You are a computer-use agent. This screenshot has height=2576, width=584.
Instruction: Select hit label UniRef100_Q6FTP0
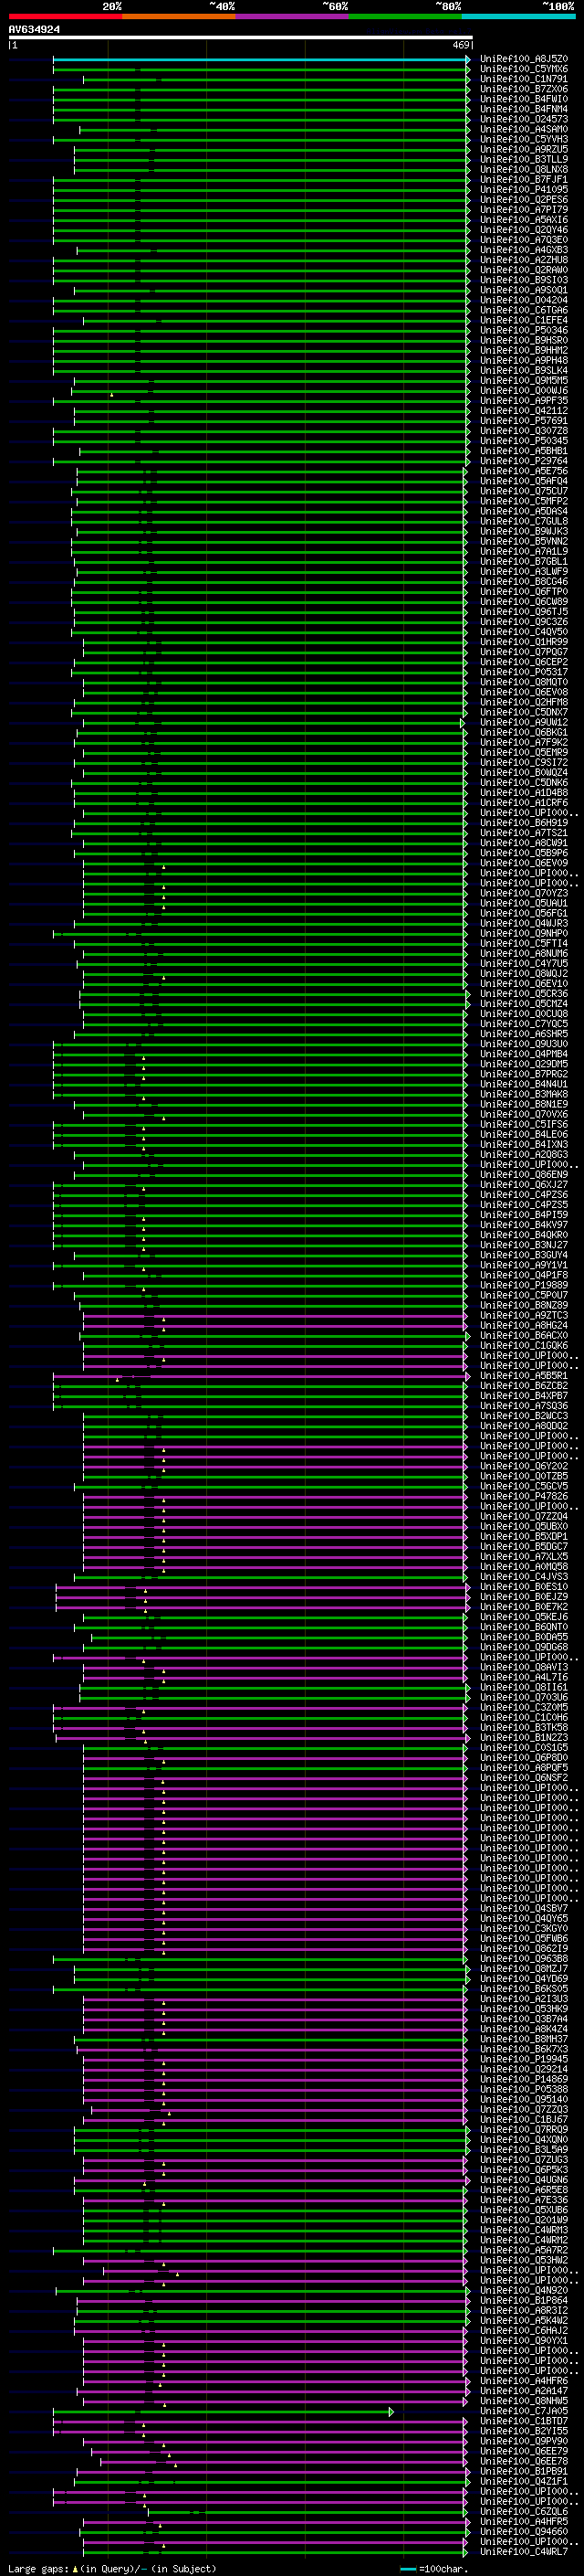tap(523, 591)
